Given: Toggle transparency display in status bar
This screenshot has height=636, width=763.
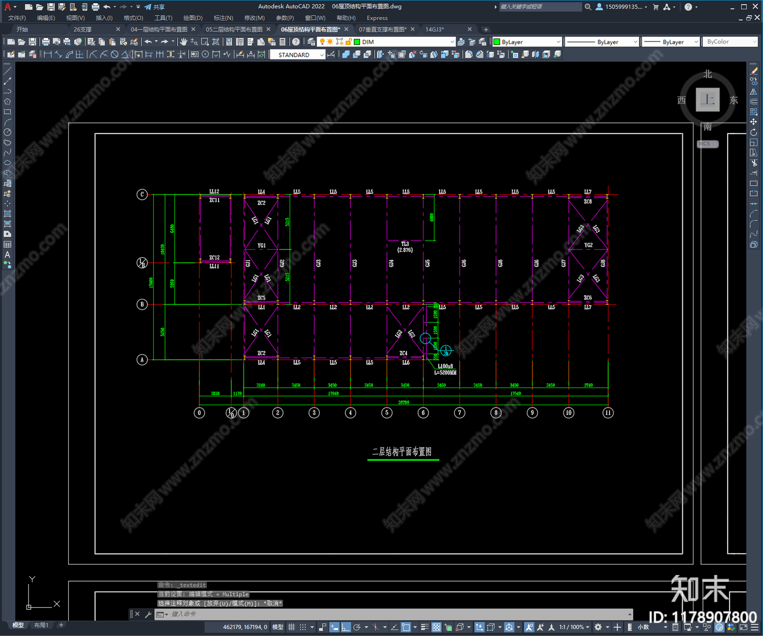Looking at the screenshot, I should [436, 627].
